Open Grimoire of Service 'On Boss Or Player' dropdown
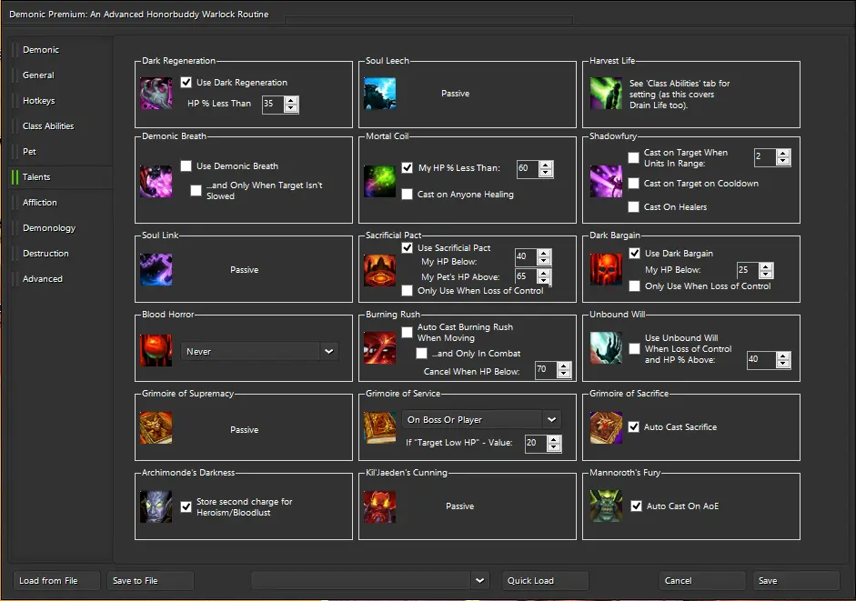856x601 pixels. pos(482,420)
